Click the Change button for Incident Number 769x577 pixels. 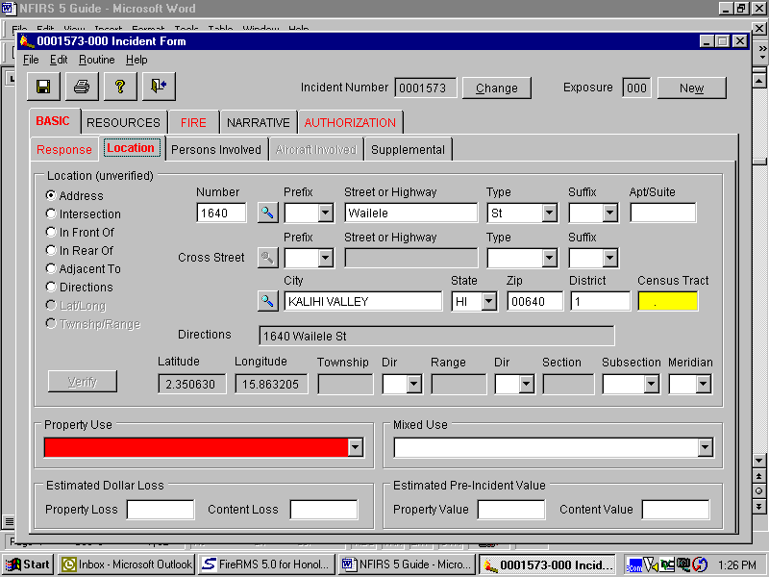pyautogui.click(x=496, y=88)
